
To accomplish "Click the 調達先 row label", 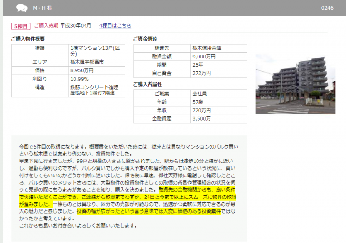I will pyautogui.click(x=162, y=48).
